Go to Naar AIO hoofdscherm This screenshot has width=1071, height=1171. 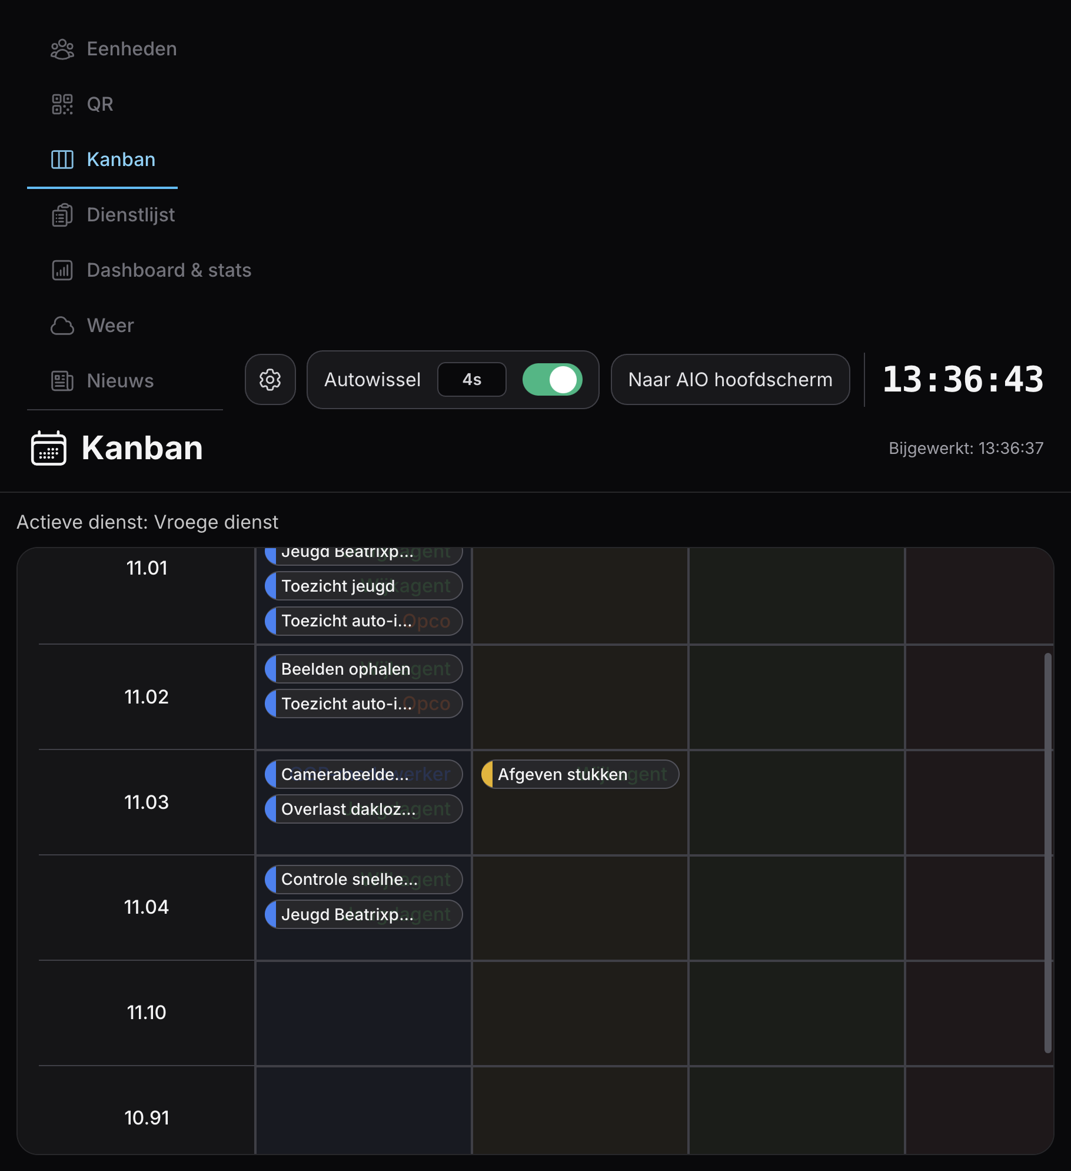coord(730,380)
